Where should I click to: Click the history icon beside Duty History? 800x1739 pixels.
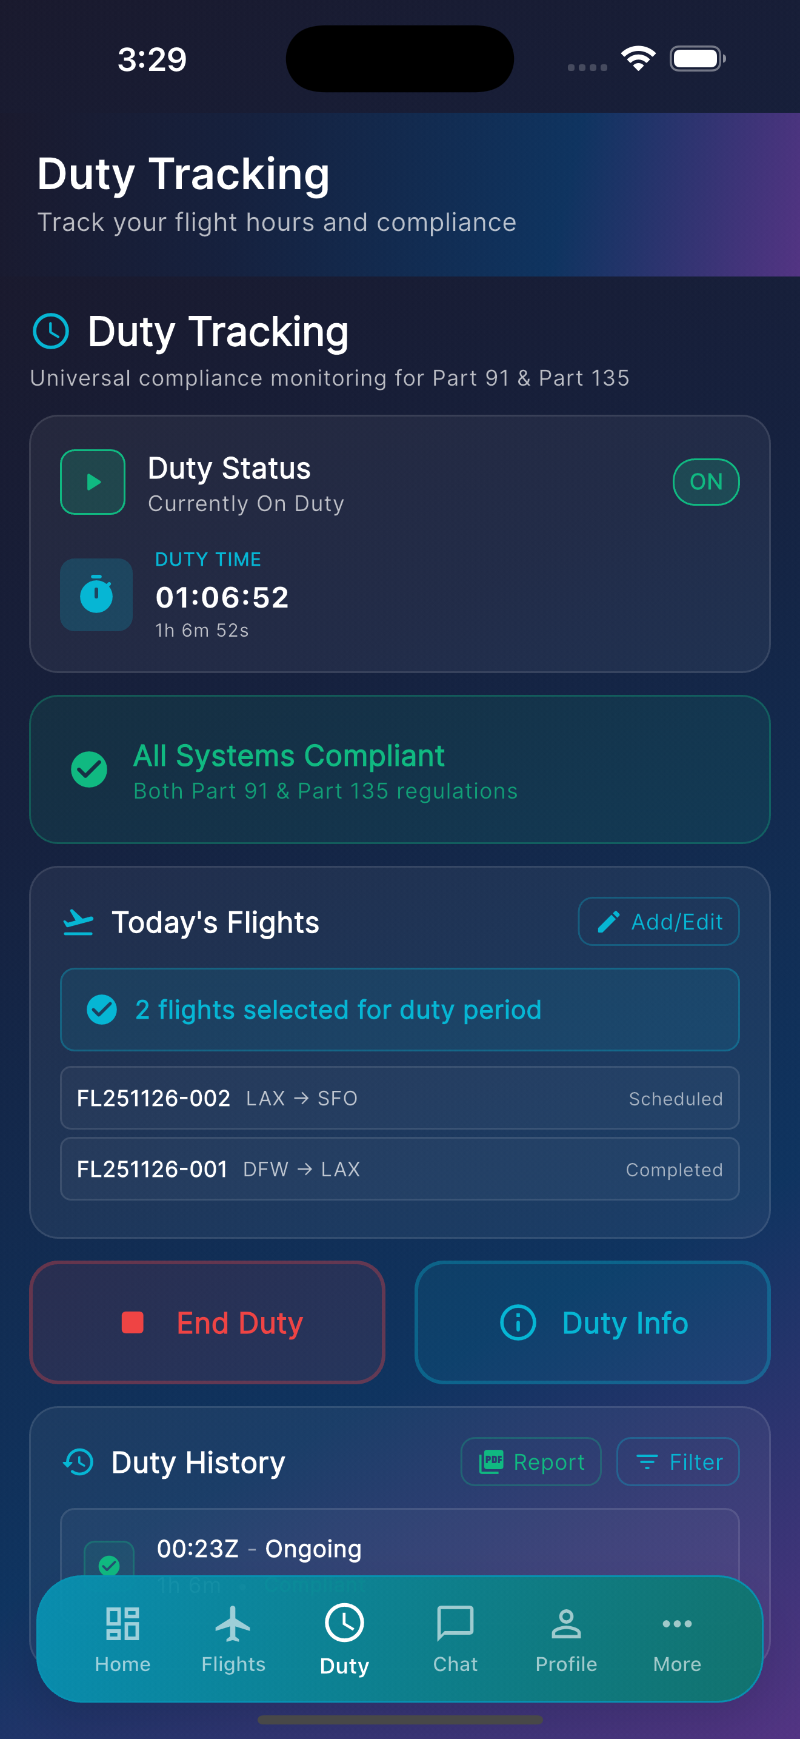(x=78, y=1463)
